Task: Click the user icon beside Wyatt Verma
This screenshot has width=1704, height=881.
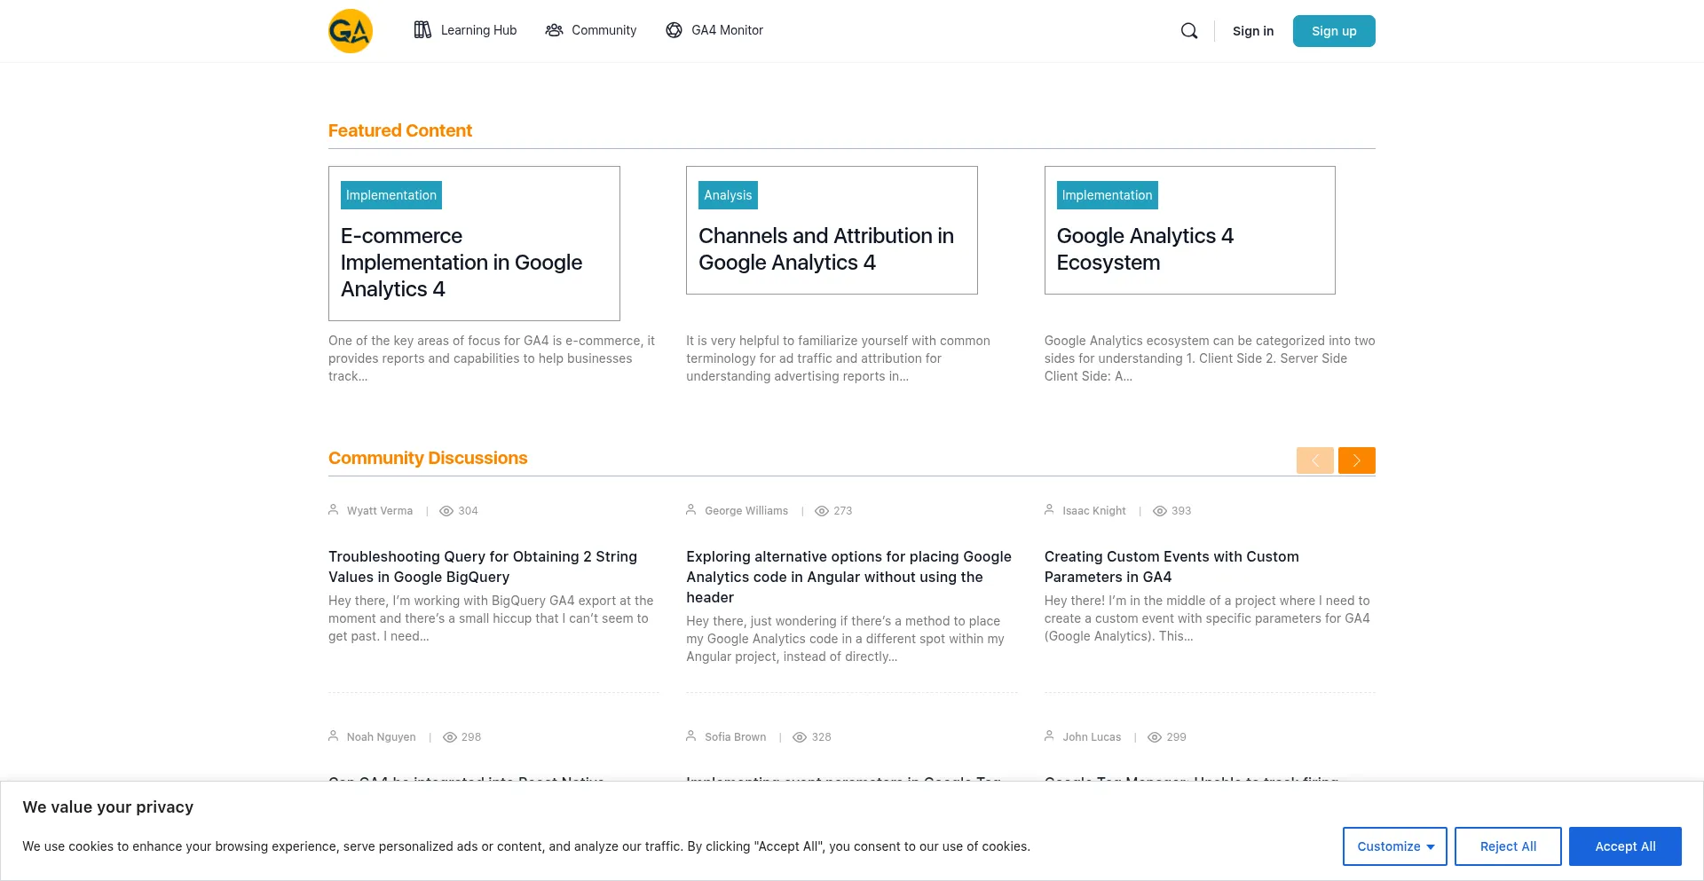Action: click(x=334, y=509)
